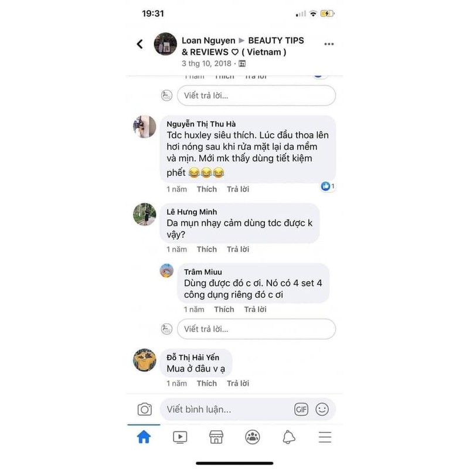
Task: Open the Groups icon in the bottom bar
Action: click(253, 437)
